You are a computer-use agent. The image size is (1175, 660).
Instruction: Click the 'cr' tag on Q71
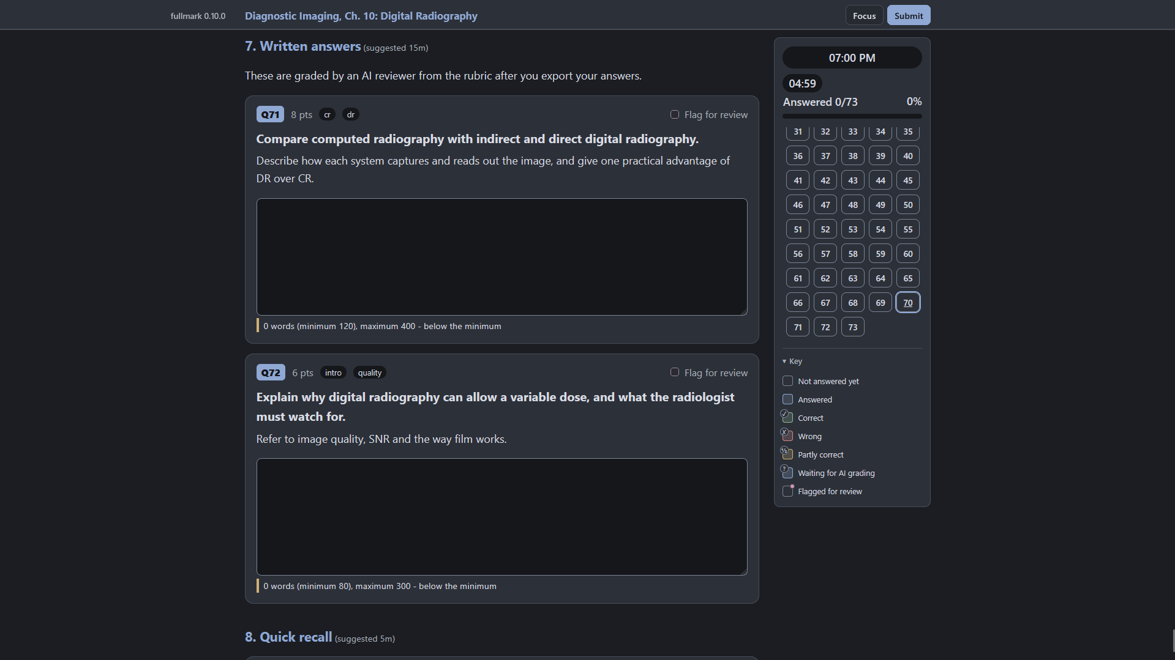click(x=327, y=114)
